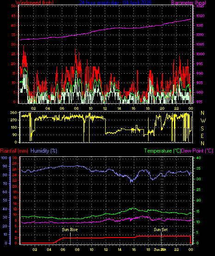Image resolution: width=215 pixels, height=256 pixels.
Task: Click the W compass letter
Action: click(x=203, y=121)
